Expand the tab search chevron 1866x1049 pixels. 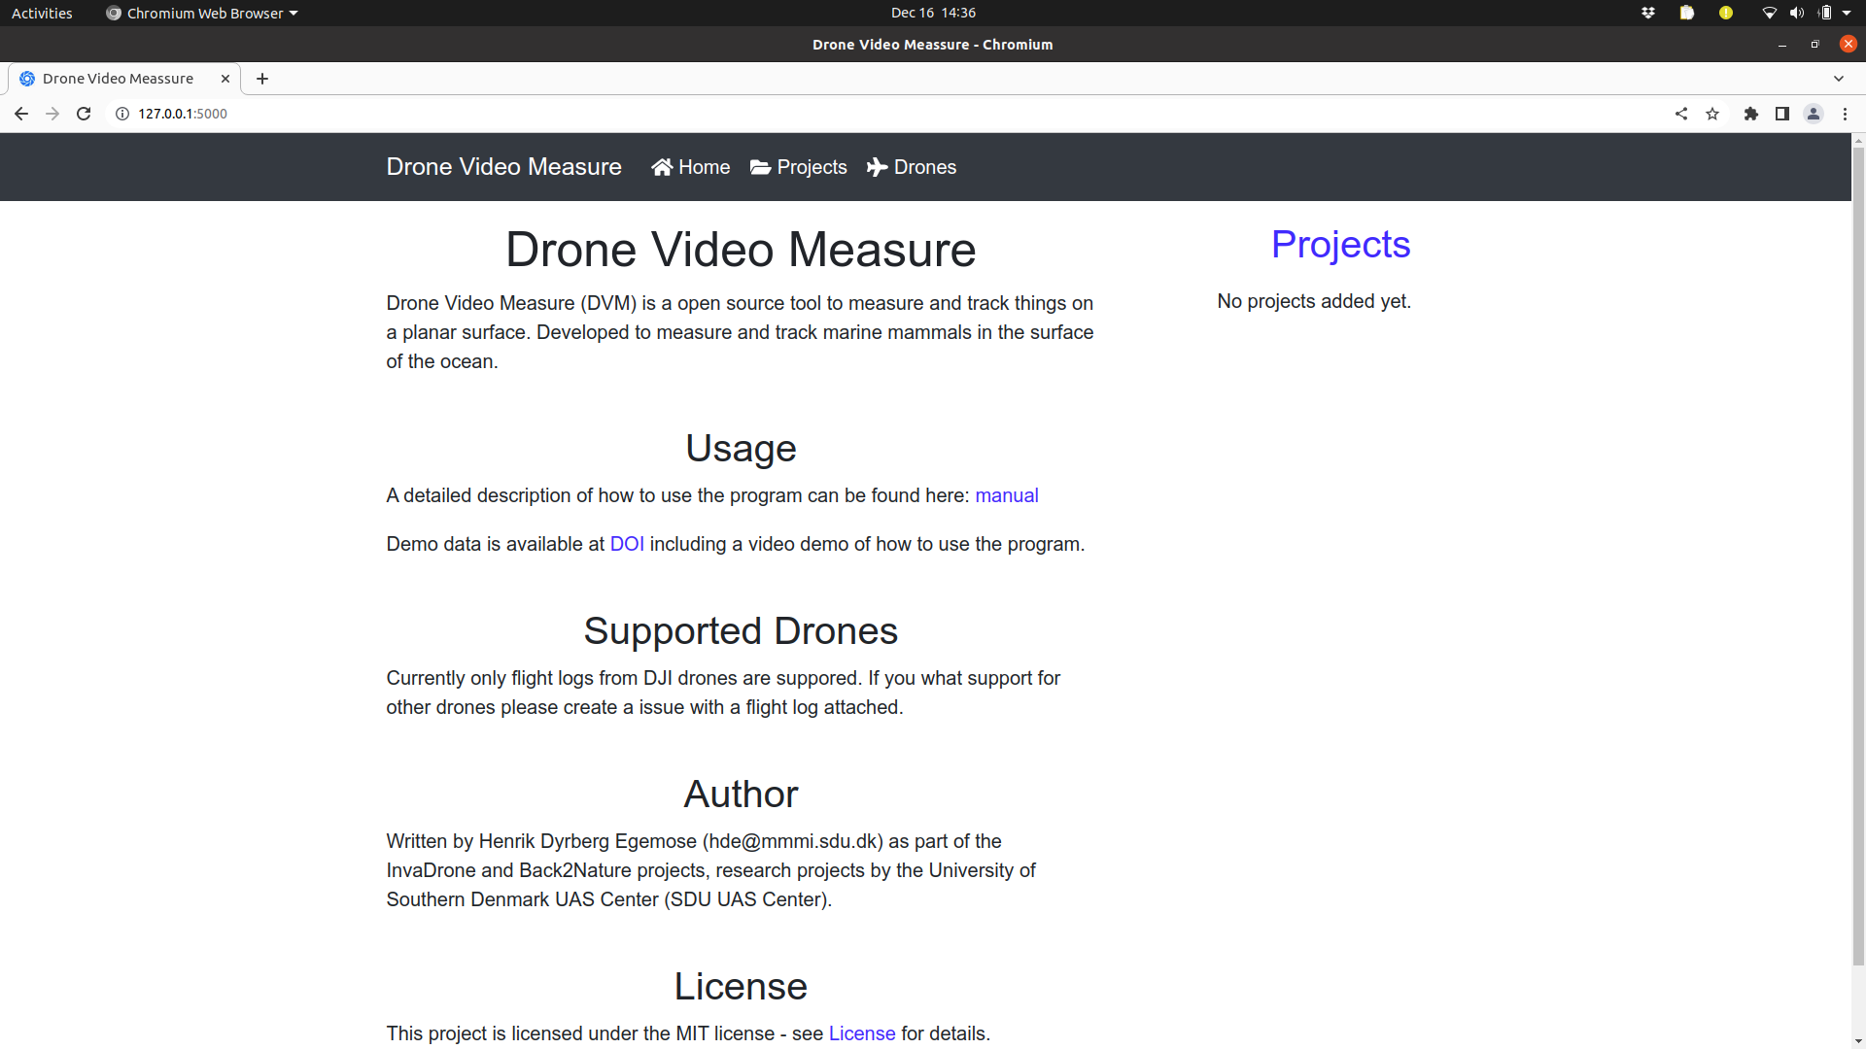(1839, 79)
